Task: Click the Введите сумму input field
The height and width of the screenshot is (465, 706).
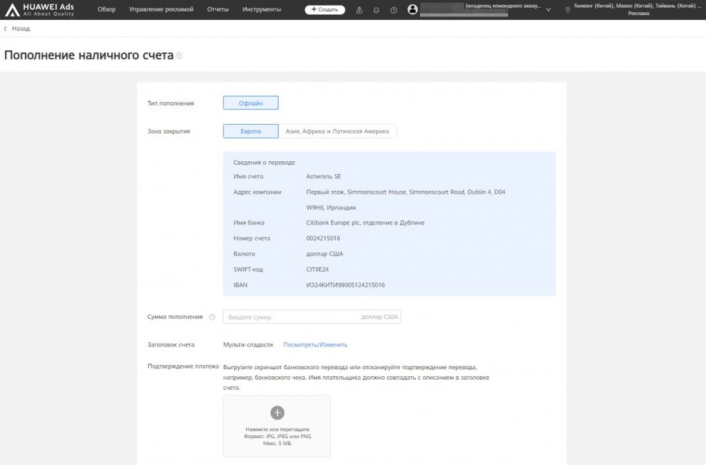Action: [x=290, y=317]
